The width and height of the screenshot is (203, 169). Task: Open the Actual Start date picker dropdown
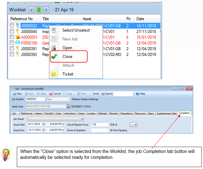click(45, 124)
